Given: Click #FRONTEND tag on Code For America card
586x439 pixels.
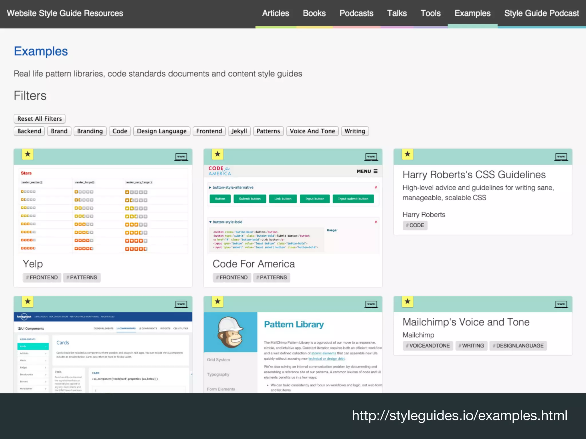Looking at the screenshot, I should coord(232,278).
